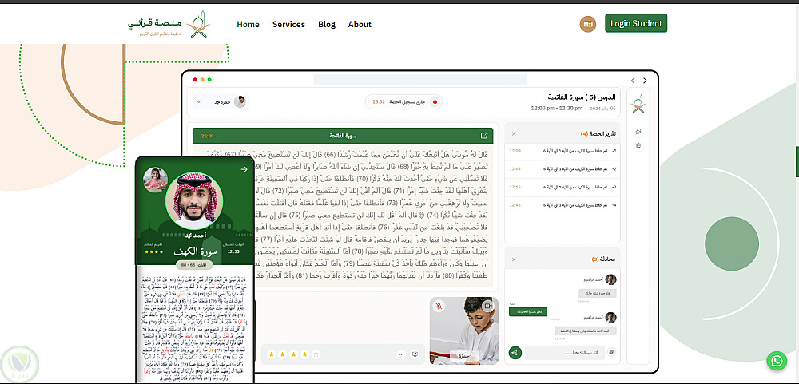Click the second chat sender avatar
Image resolution: width=799 pixels, height=384 pixels.
[x=610, y=317]
